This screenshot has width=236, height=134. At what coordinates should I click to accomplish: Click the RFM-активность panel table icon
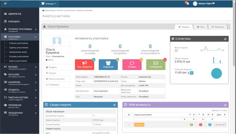pyautogui.click(x=126, y=105)
